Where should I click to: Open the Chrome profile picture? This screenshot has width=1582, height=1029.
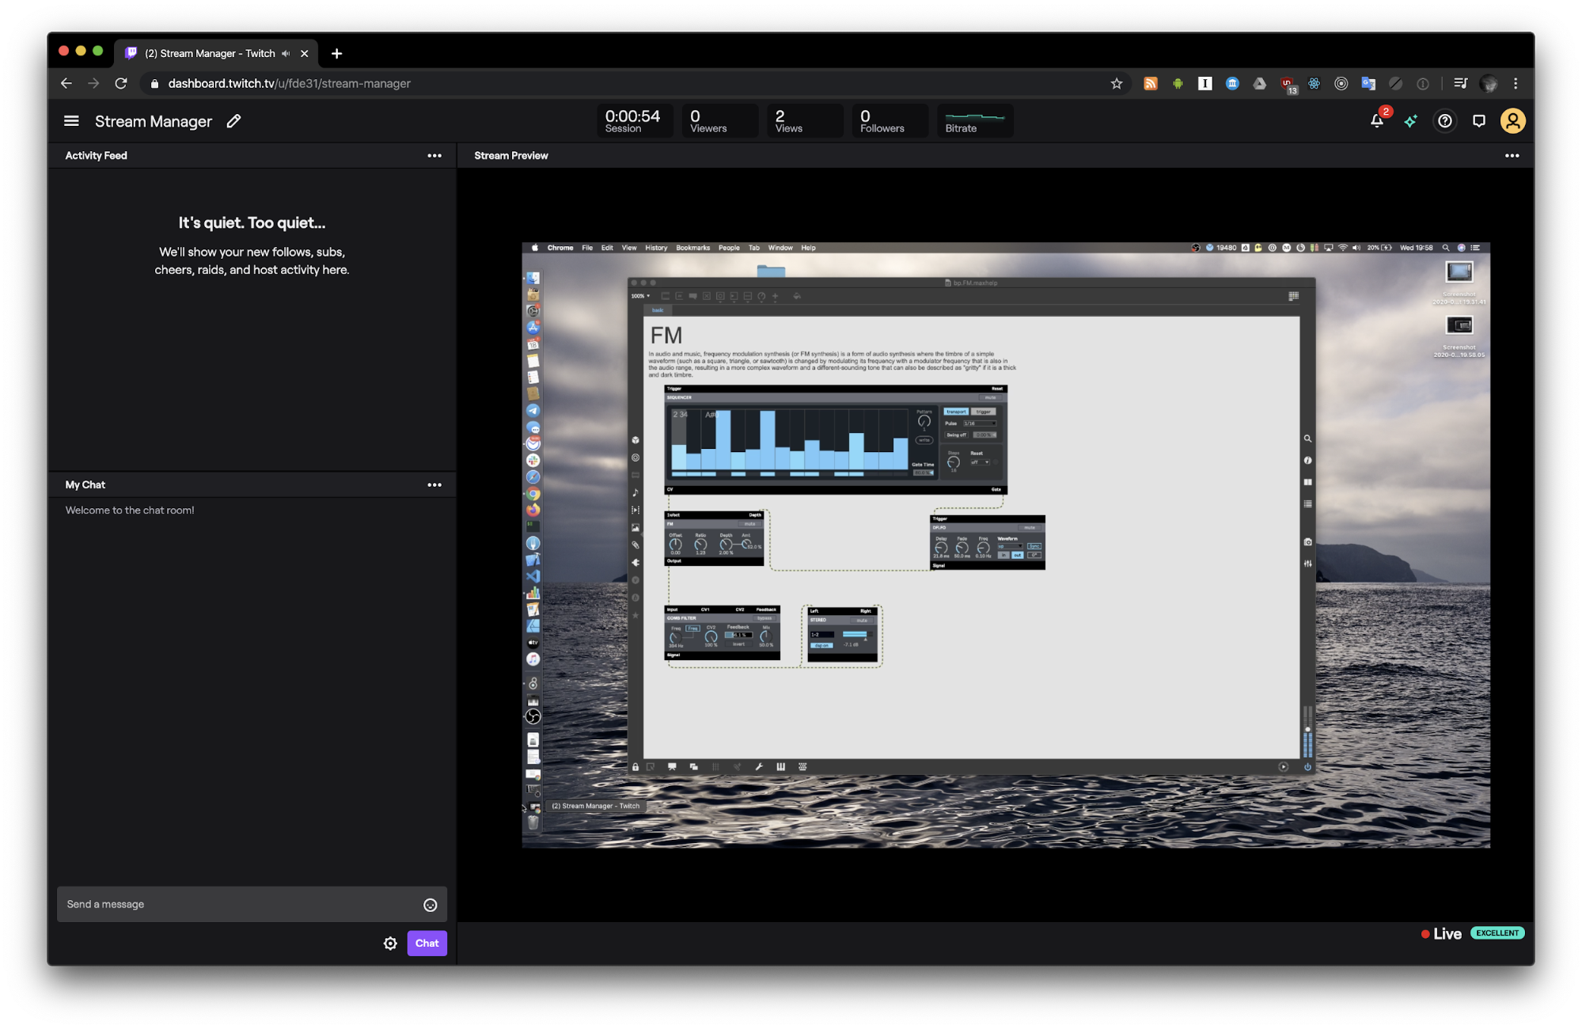(1488, 83)
